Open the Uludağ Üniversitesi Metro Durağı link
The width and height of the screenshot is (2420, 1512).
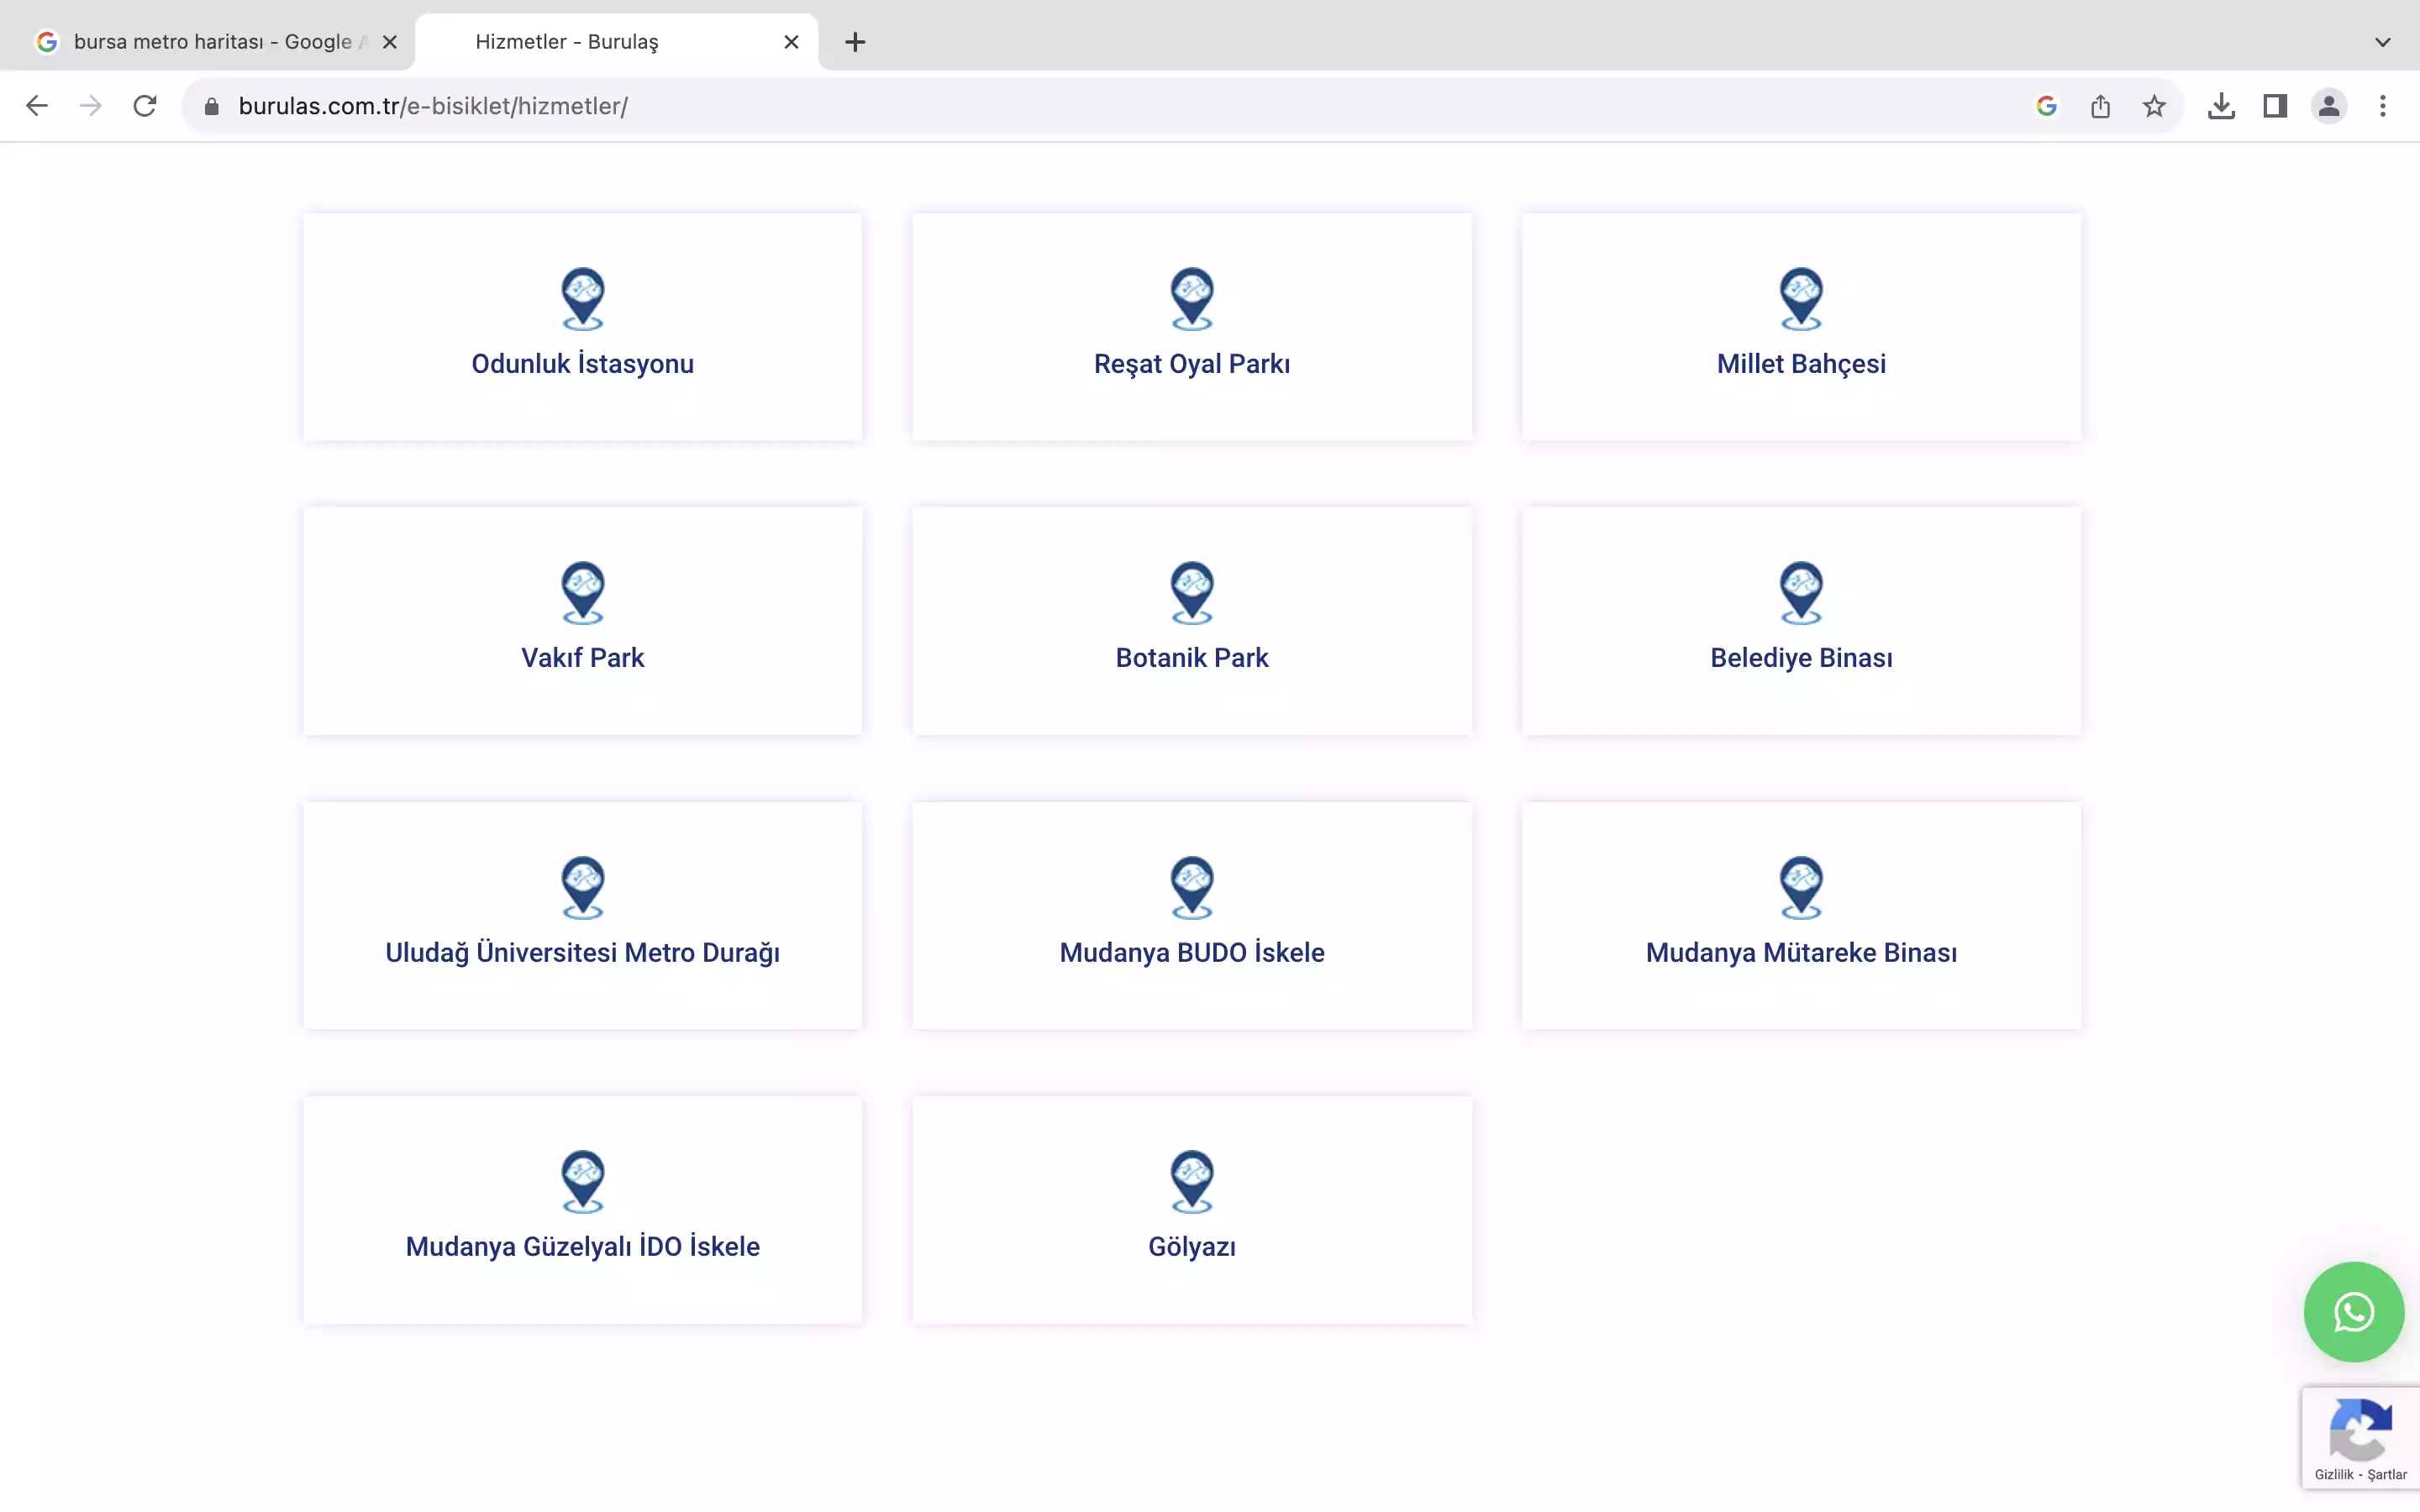[x=583, y=953]
